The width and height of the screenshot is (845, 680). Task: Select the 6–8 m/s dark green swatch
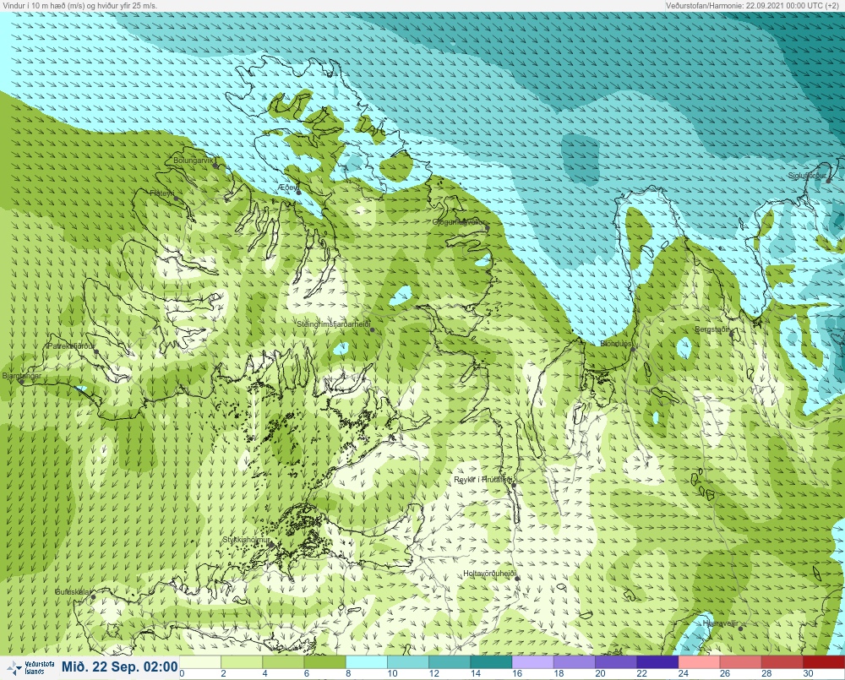point(324,662)
